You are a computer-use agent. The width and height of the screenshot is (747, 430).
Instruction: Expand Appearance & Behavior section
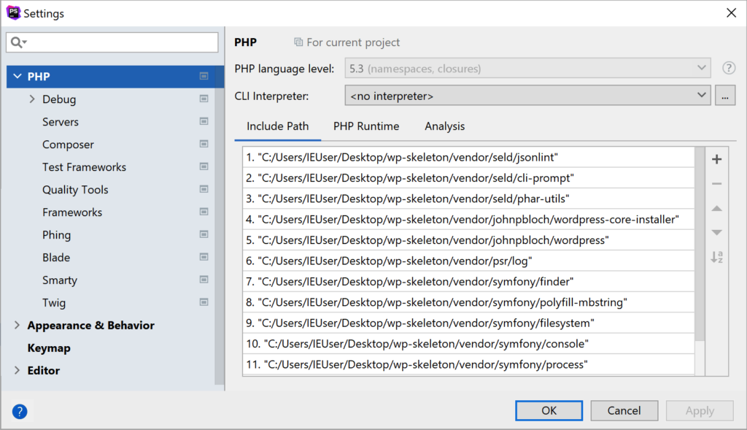18,325
